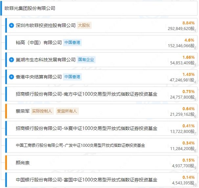Click the 0.15% shareholding percentage
This screenshot has height=188, width=199.
(188, 160)
